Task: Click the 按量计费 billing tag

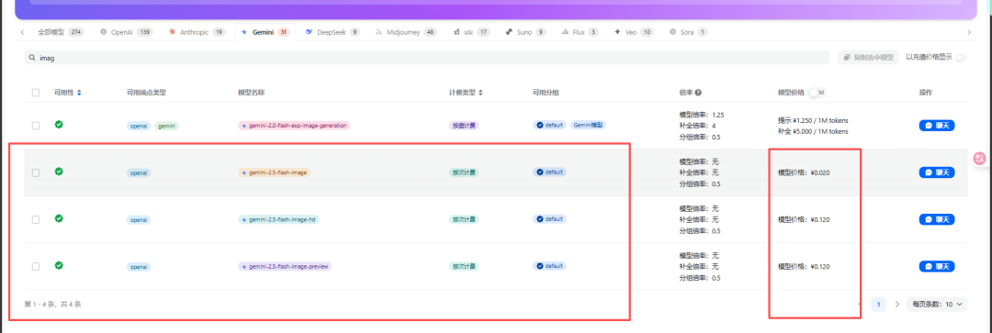Action: click(464, 126)
